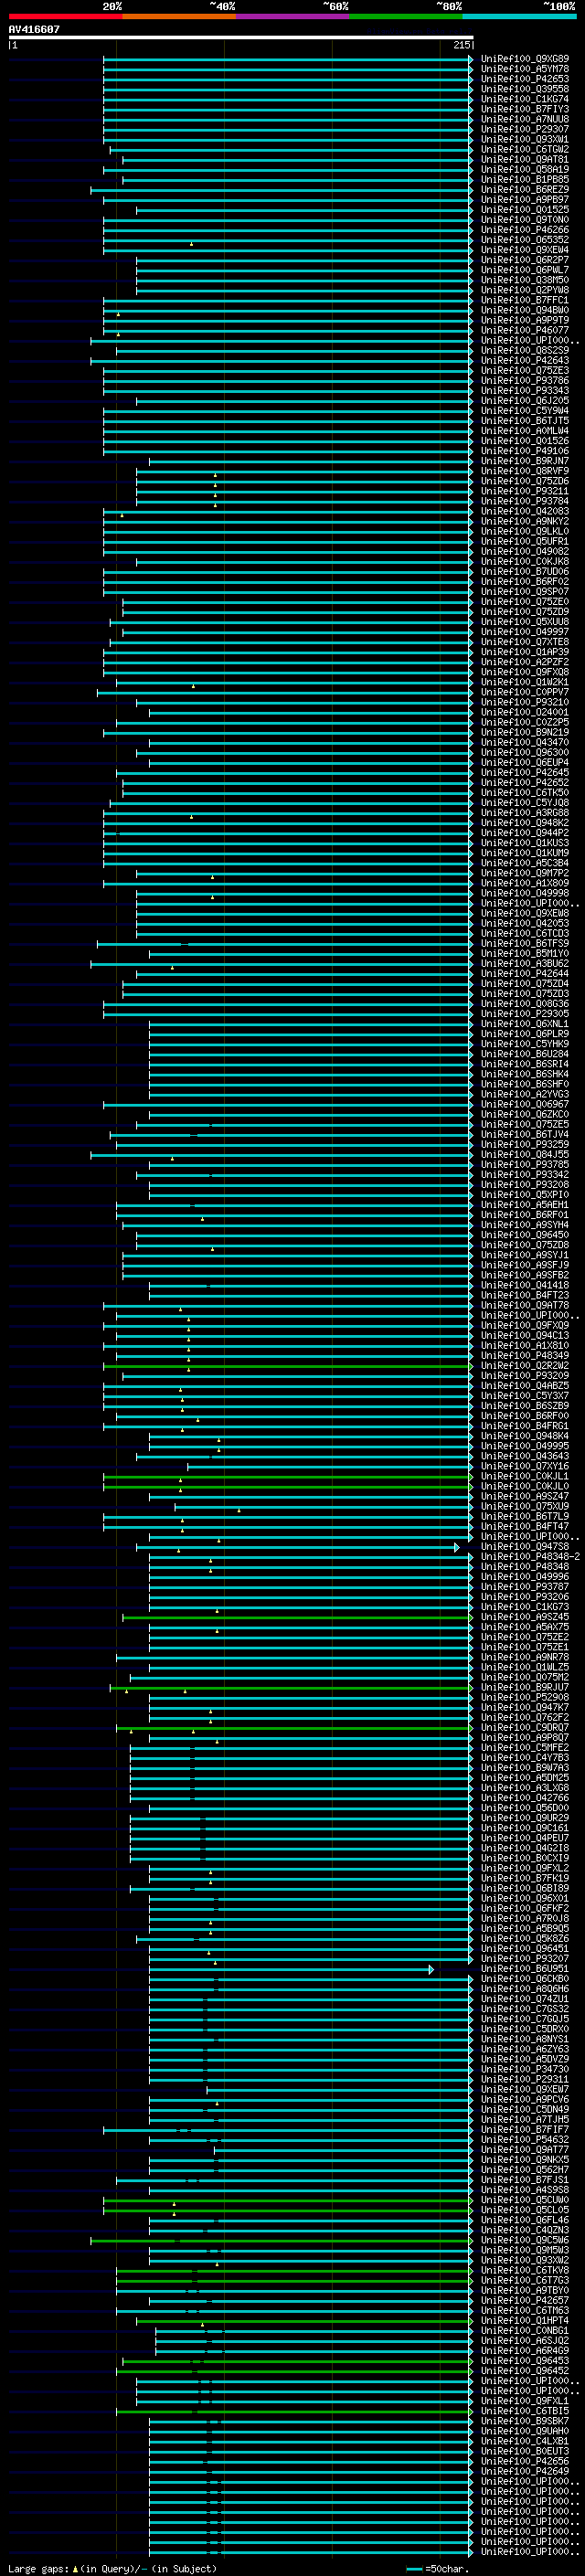Select the UniRef100_P46077 label
Screen dimensions: 585x2576
coord(525,330)
